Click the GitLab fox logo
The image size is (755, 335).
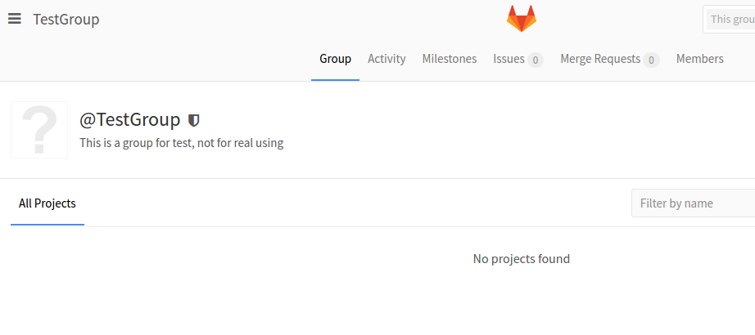click(522, 19)
